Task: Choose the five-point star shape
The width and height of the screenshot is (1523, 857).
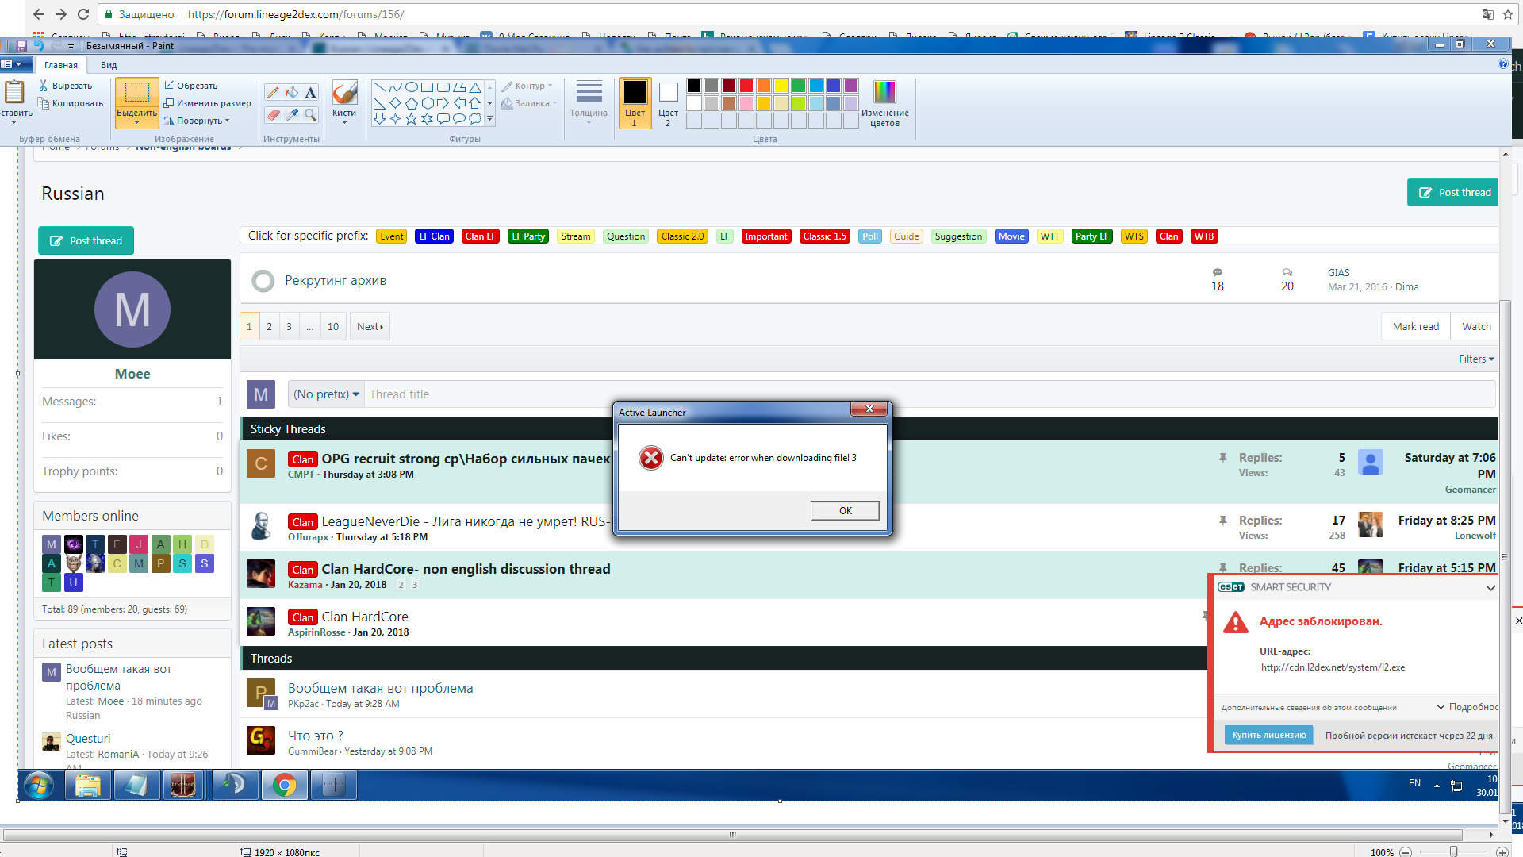Action: [411, 119]
